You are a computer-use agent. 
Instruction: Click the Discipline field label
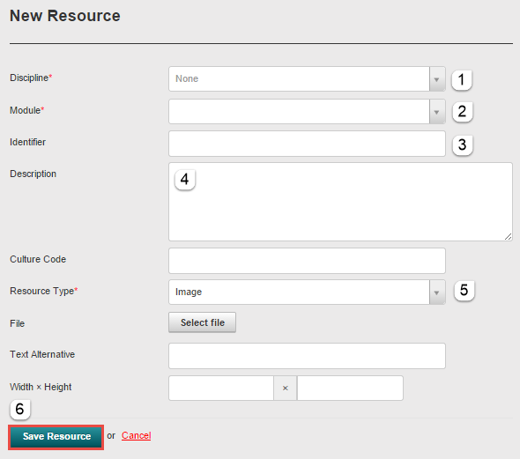[31, 78]
